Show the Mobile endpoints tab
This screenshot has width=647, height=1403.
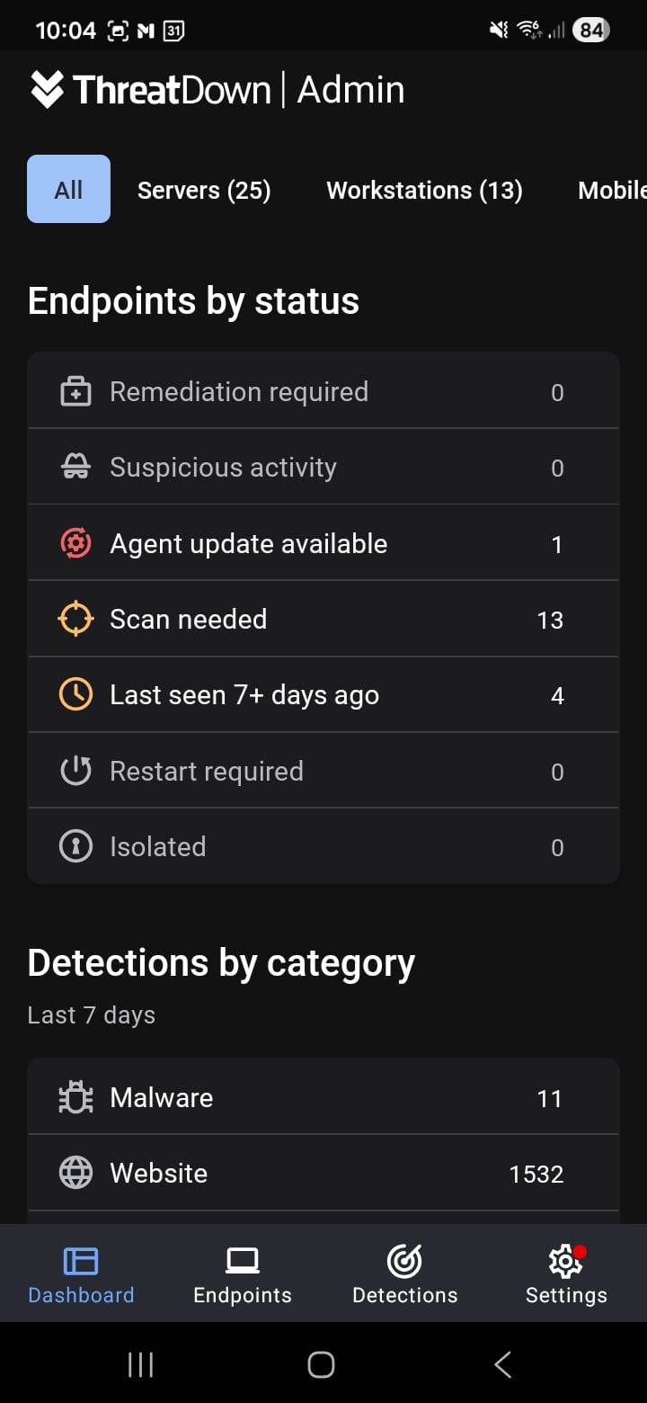click(612, 191)
